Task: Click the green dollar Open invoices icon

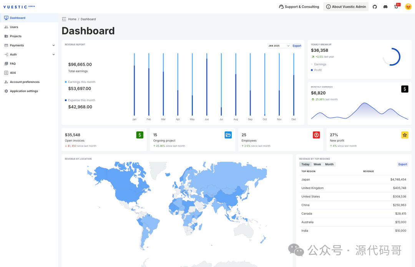Action: [x=139, y=135]
